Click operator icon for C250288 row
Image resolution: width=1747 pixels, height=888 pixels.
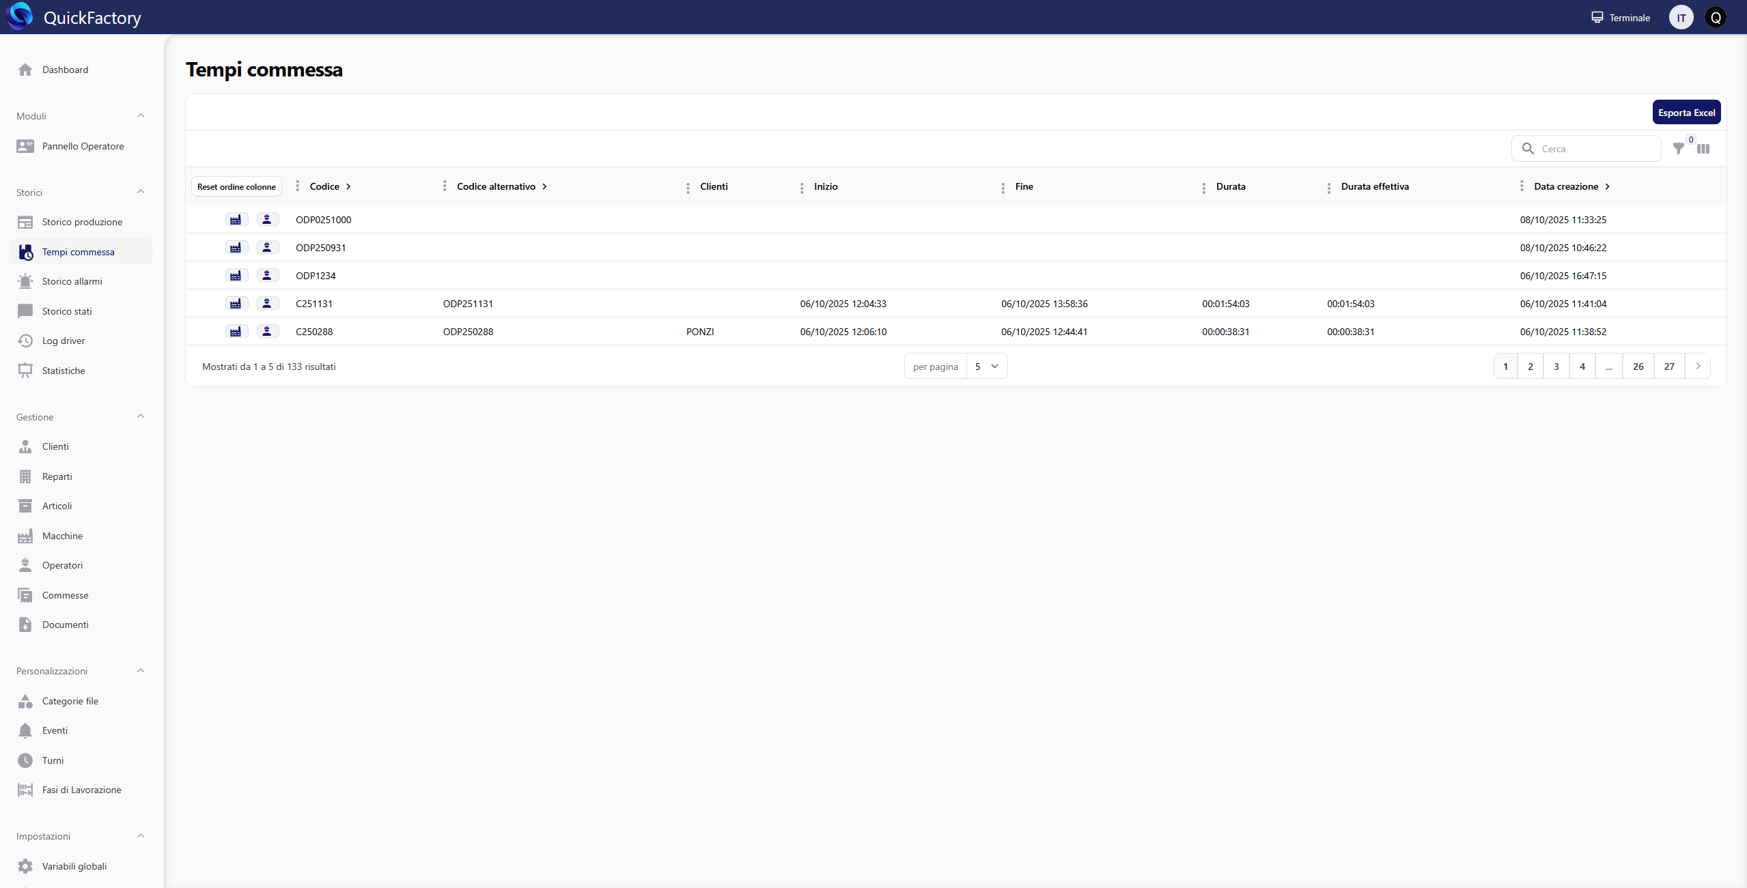click(267, 332)
